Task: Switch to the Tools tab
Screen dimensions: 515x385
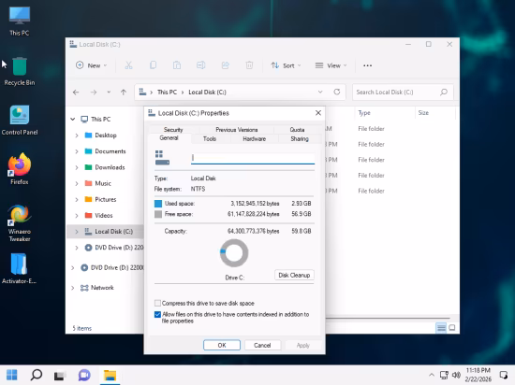Action: tap(210, 138)
